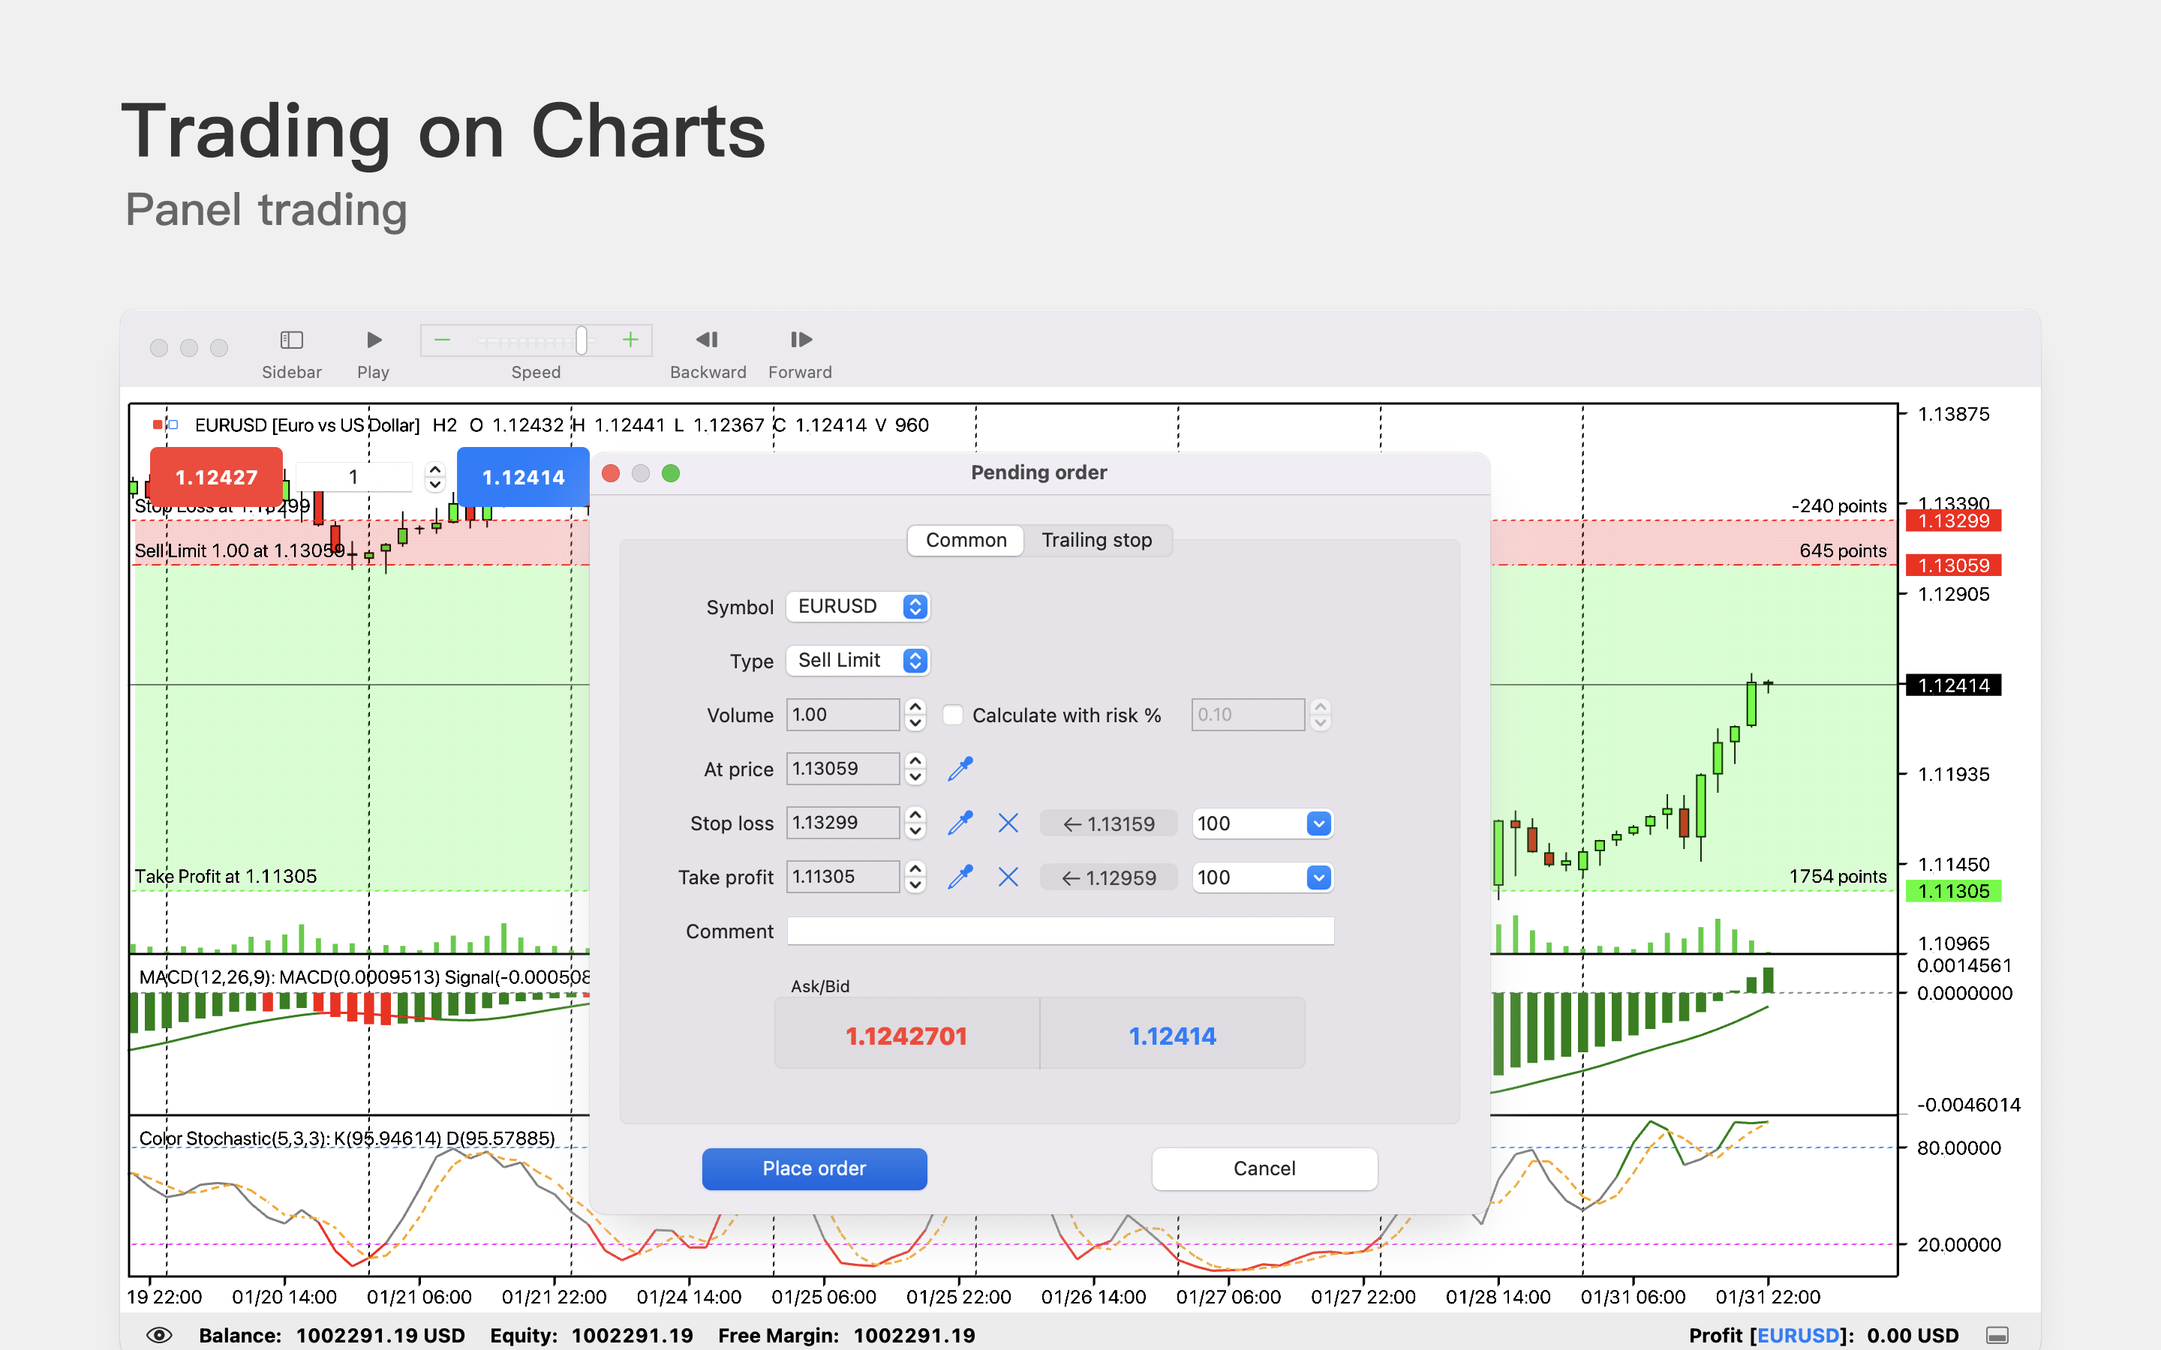Pick Stop loss with eyedropper icon

pyautogui.click(x=960, y=823)
